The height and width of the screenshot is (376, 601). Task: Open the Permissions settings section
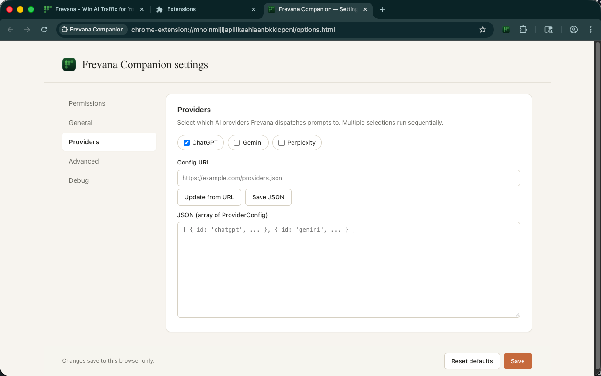(109, 103)
